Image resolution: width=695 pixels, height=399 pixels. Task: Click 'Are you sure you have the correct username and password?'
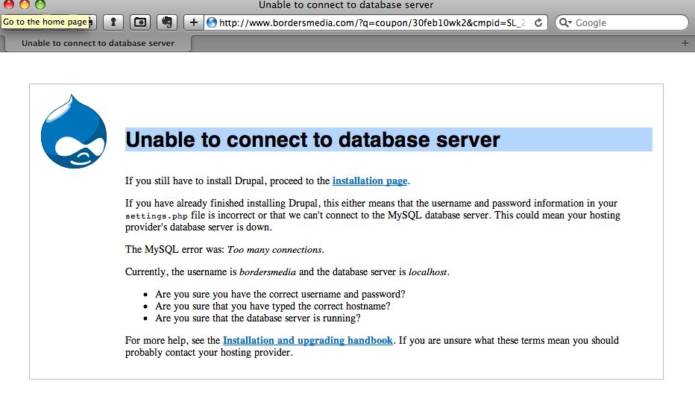pyautogui.click(x=280, y=295)
